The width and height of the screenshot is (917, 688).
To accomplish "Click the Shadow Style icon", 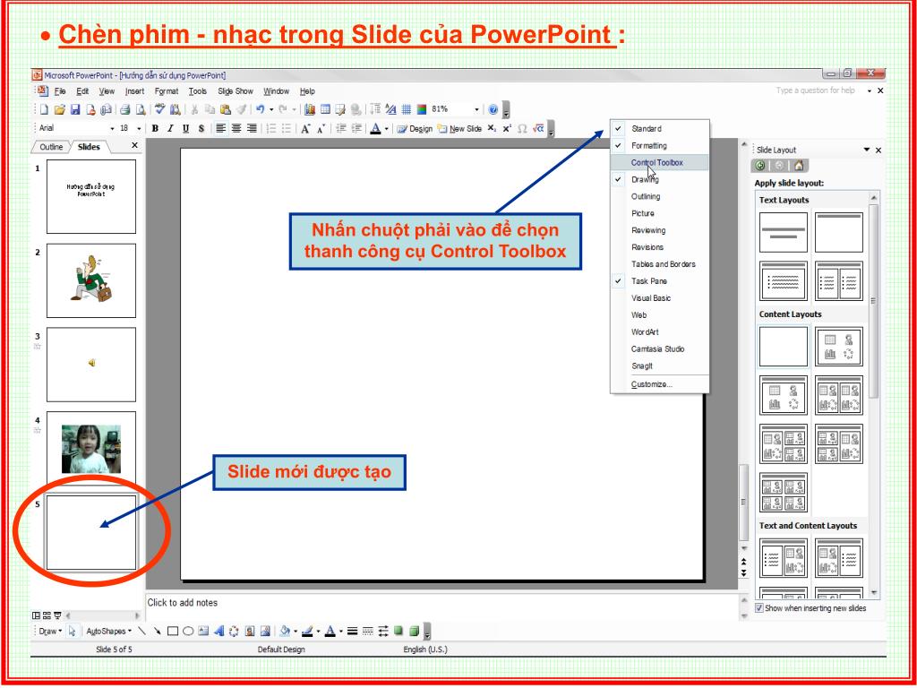I will point(399,632).
